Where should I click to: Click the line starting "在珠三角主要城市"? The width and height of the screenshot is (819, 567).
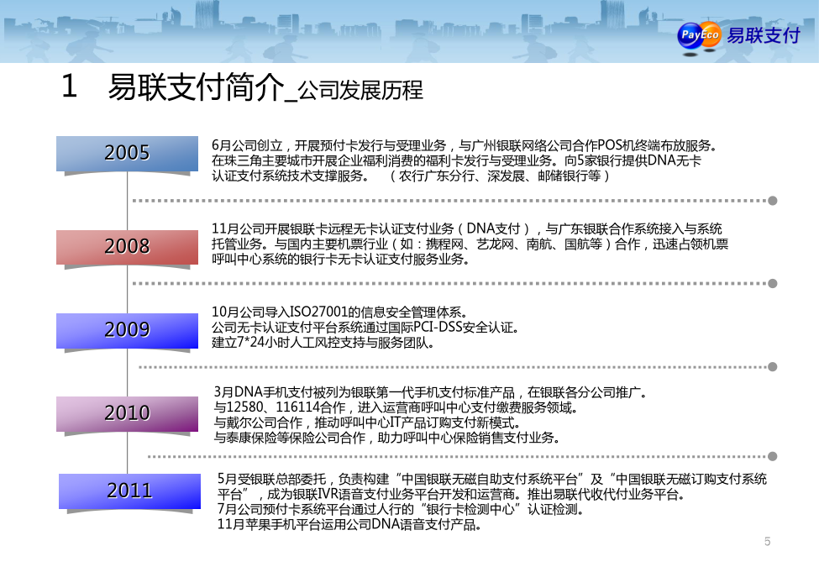(x=456, y=160)
